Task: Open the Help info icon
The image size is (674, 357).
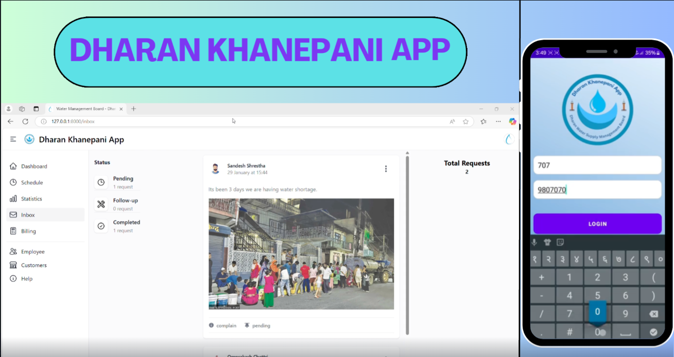Action: 13,279
